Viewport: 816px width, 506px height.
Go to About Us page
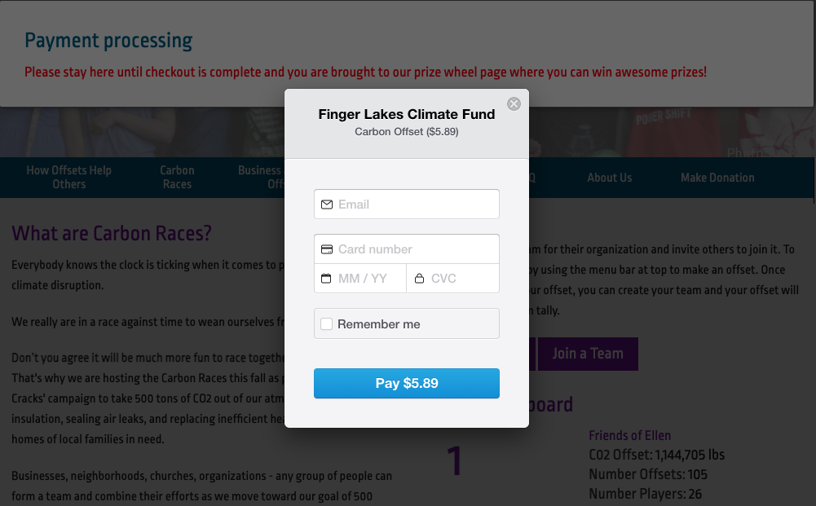(610, 178)
